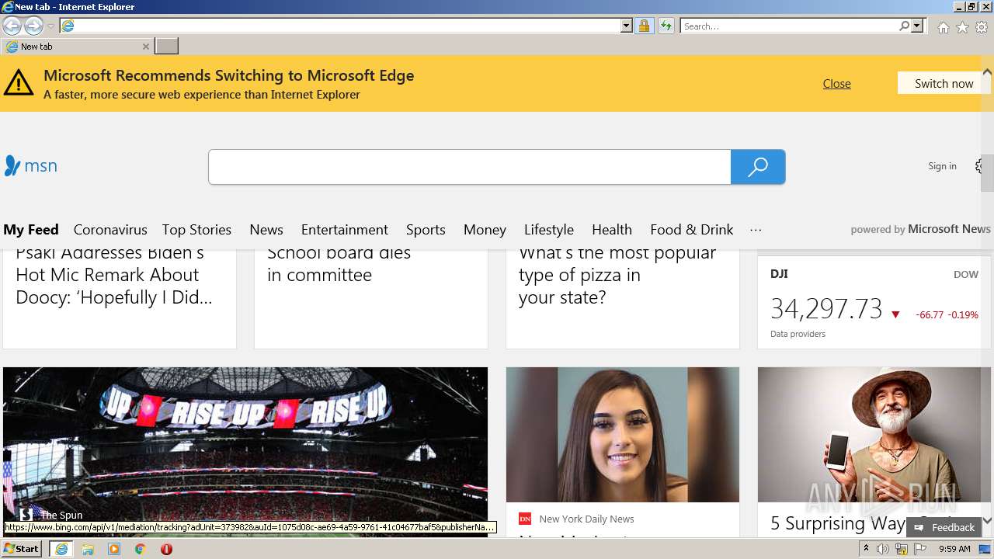Image resolution: width=994 pixels, height=559 pixels.
Task: Expand more categories with the ellipsis
Action: tap(756, 230)
